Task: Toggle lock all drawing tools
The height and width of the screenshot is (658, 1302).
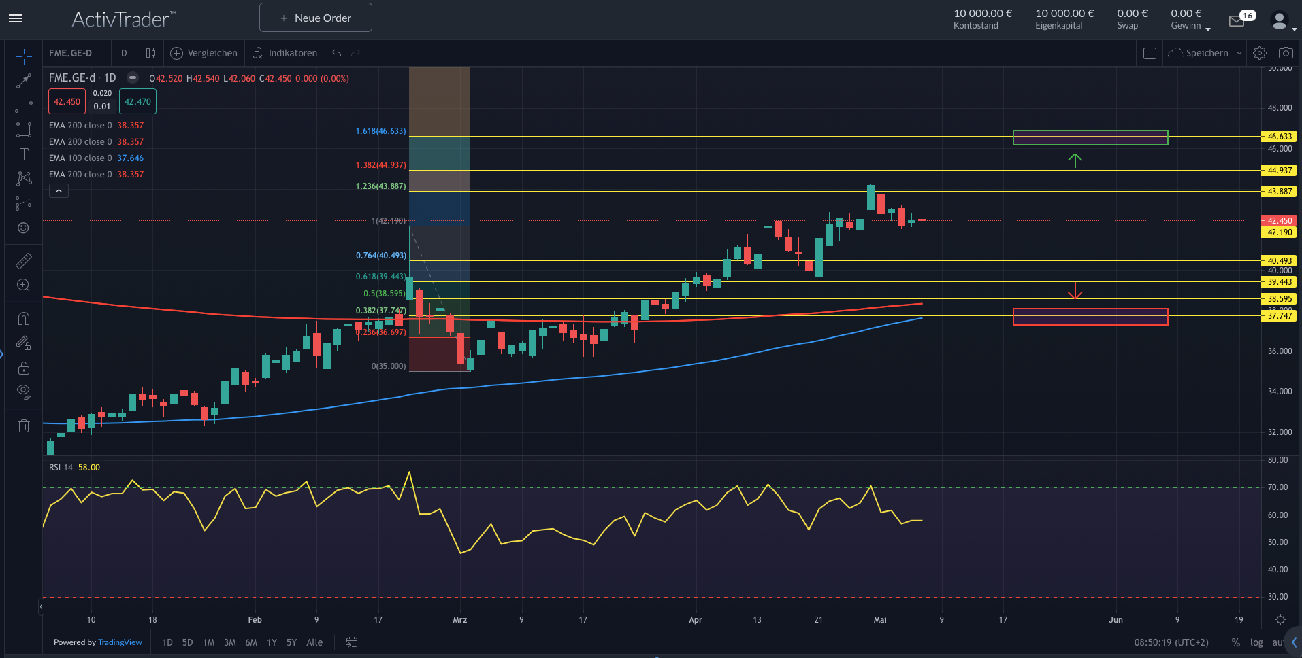Action: (x=24, y=368)
